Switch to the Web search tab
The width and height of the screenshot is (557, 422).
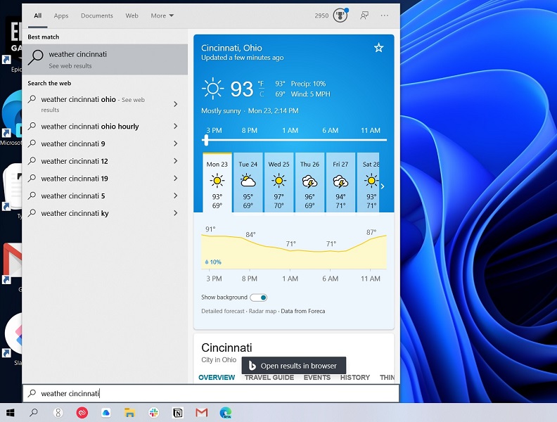132,15
